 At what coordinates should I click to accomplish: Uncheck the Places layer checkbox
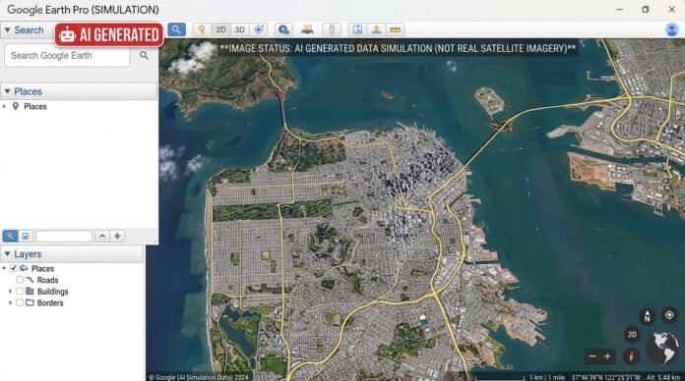click(14, 268)
